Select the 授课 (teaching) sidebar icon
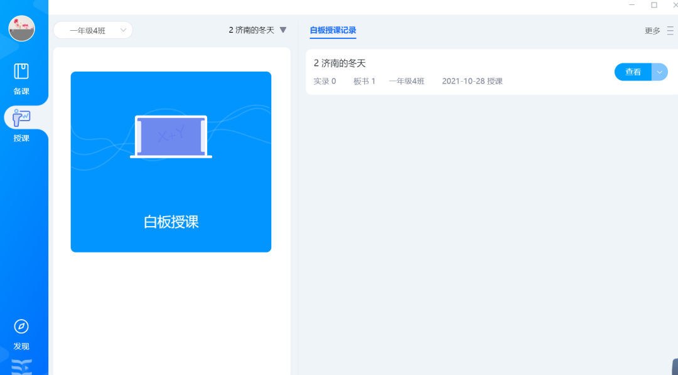Image resolution: width=678 pixels, height=375 pixels. coord(22,122)
